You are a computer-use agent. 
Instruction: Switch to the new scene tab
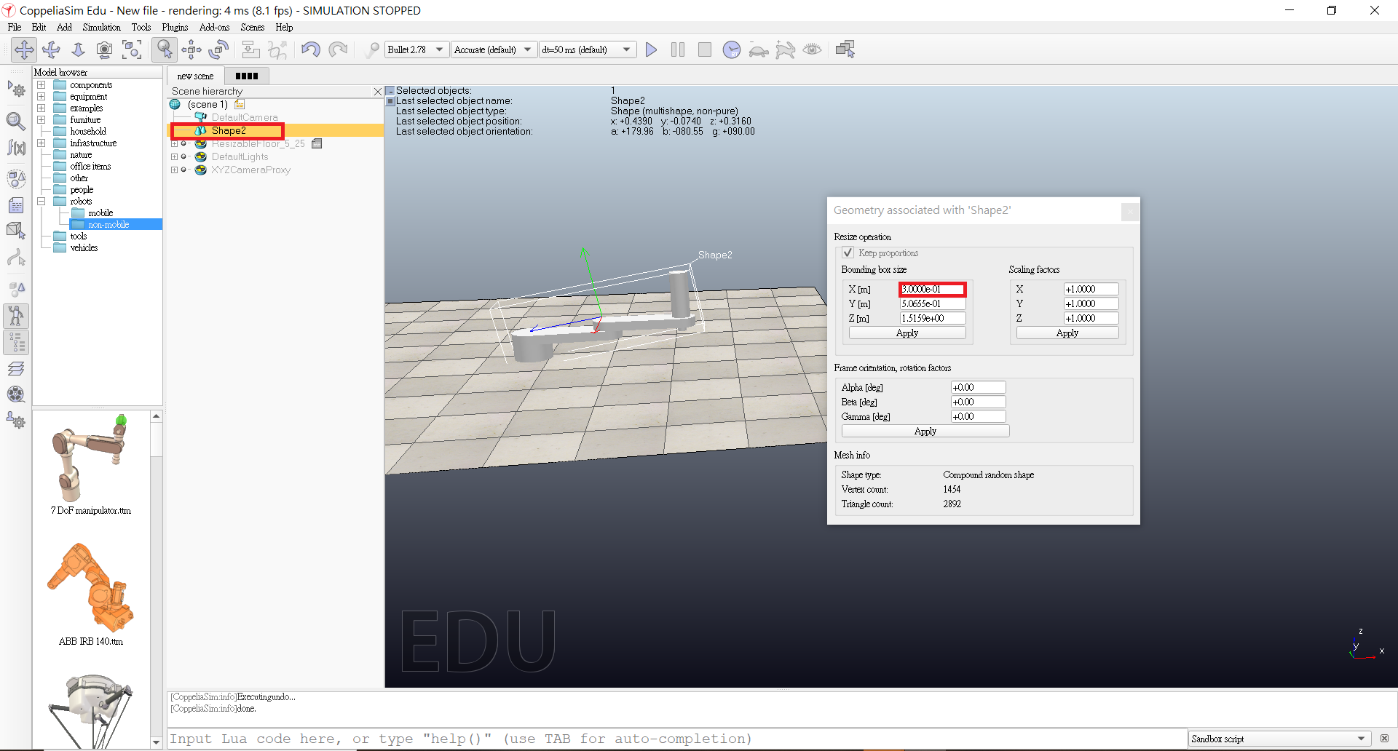(x=195, y=76)
